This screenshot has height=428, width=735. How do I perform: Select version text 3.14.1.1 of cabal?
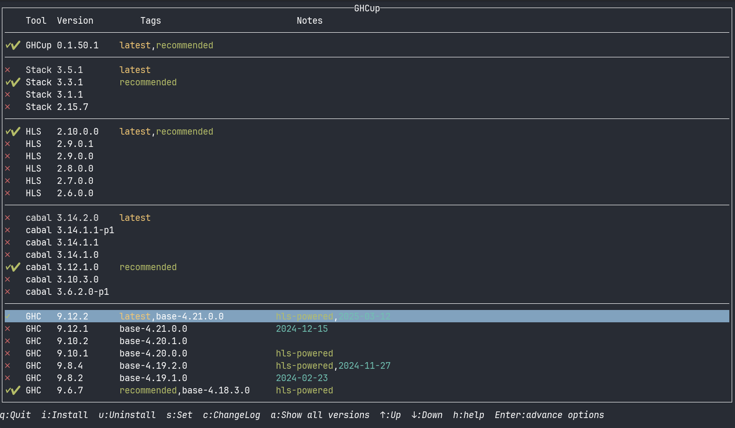(x=78, y=243)
